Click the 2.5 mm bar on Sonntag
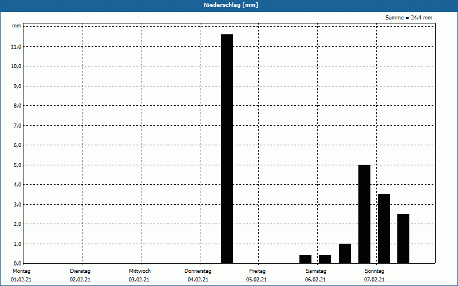This screenshot has height=286, width=458. (404, 239)
